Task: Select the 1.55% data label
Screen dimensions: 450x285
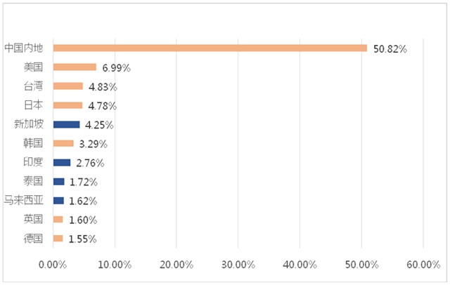Action: 82,239
